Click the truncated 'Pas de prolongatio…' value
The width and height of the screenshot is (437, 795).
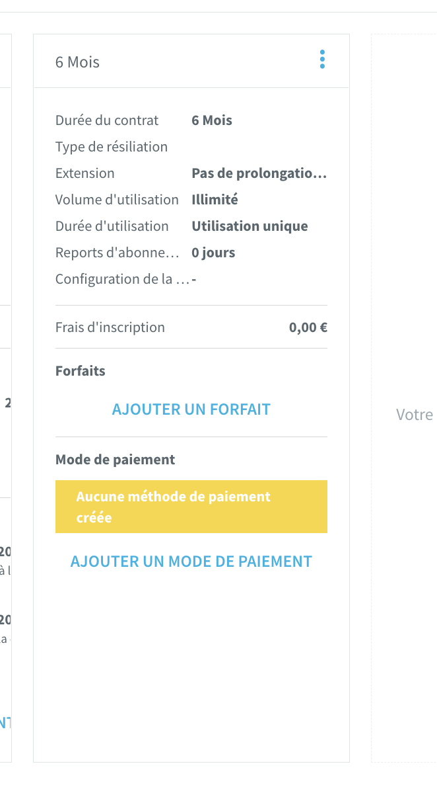click(x=259, y=173)
